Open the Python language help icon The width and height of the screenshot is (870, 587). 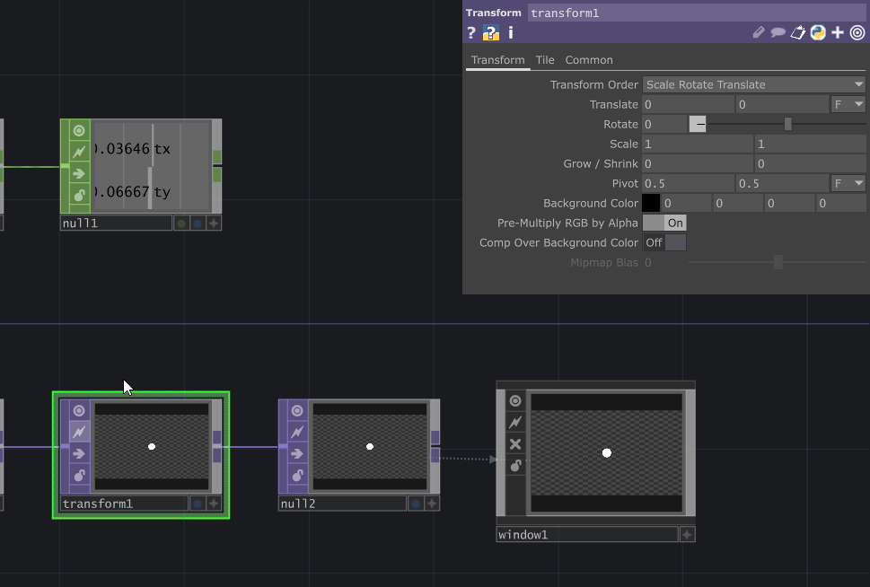tap(817, 32)
